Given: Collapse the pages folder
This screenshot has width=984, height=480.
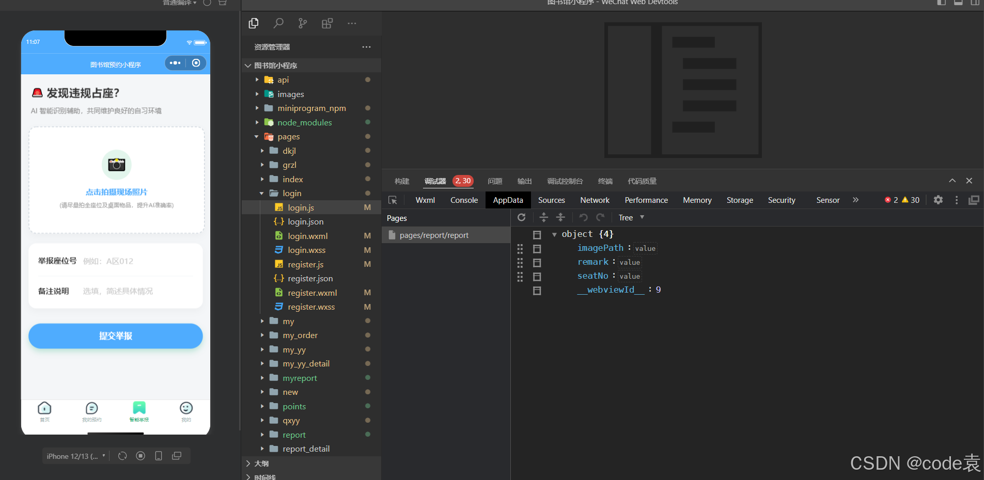Looking at the screenshot, I should (x=257, y=136).
